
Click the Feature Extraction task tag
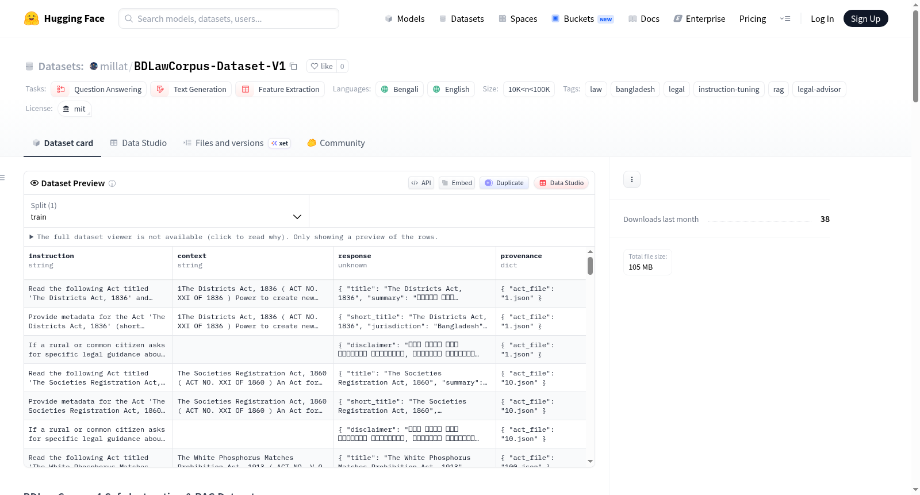pyautogui.click(x=280, y=89)
